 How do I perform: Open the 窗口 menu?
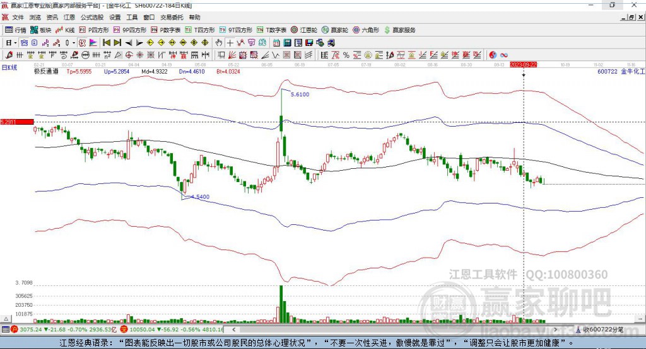(x=149, y=17)
